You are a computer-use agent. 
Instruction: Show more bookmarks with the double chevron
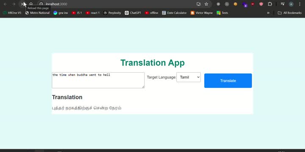pos(268,13)
